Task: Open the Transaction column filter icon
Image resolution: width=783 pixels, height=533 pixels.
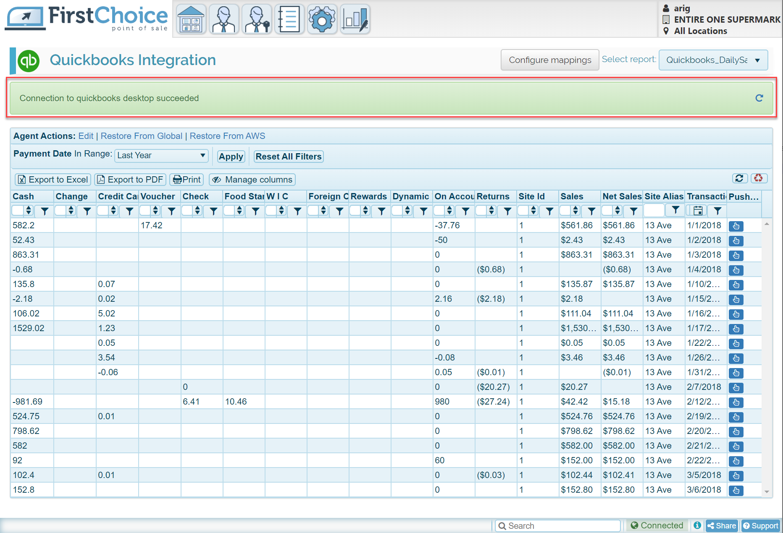Action: click(x=717, y=211)
